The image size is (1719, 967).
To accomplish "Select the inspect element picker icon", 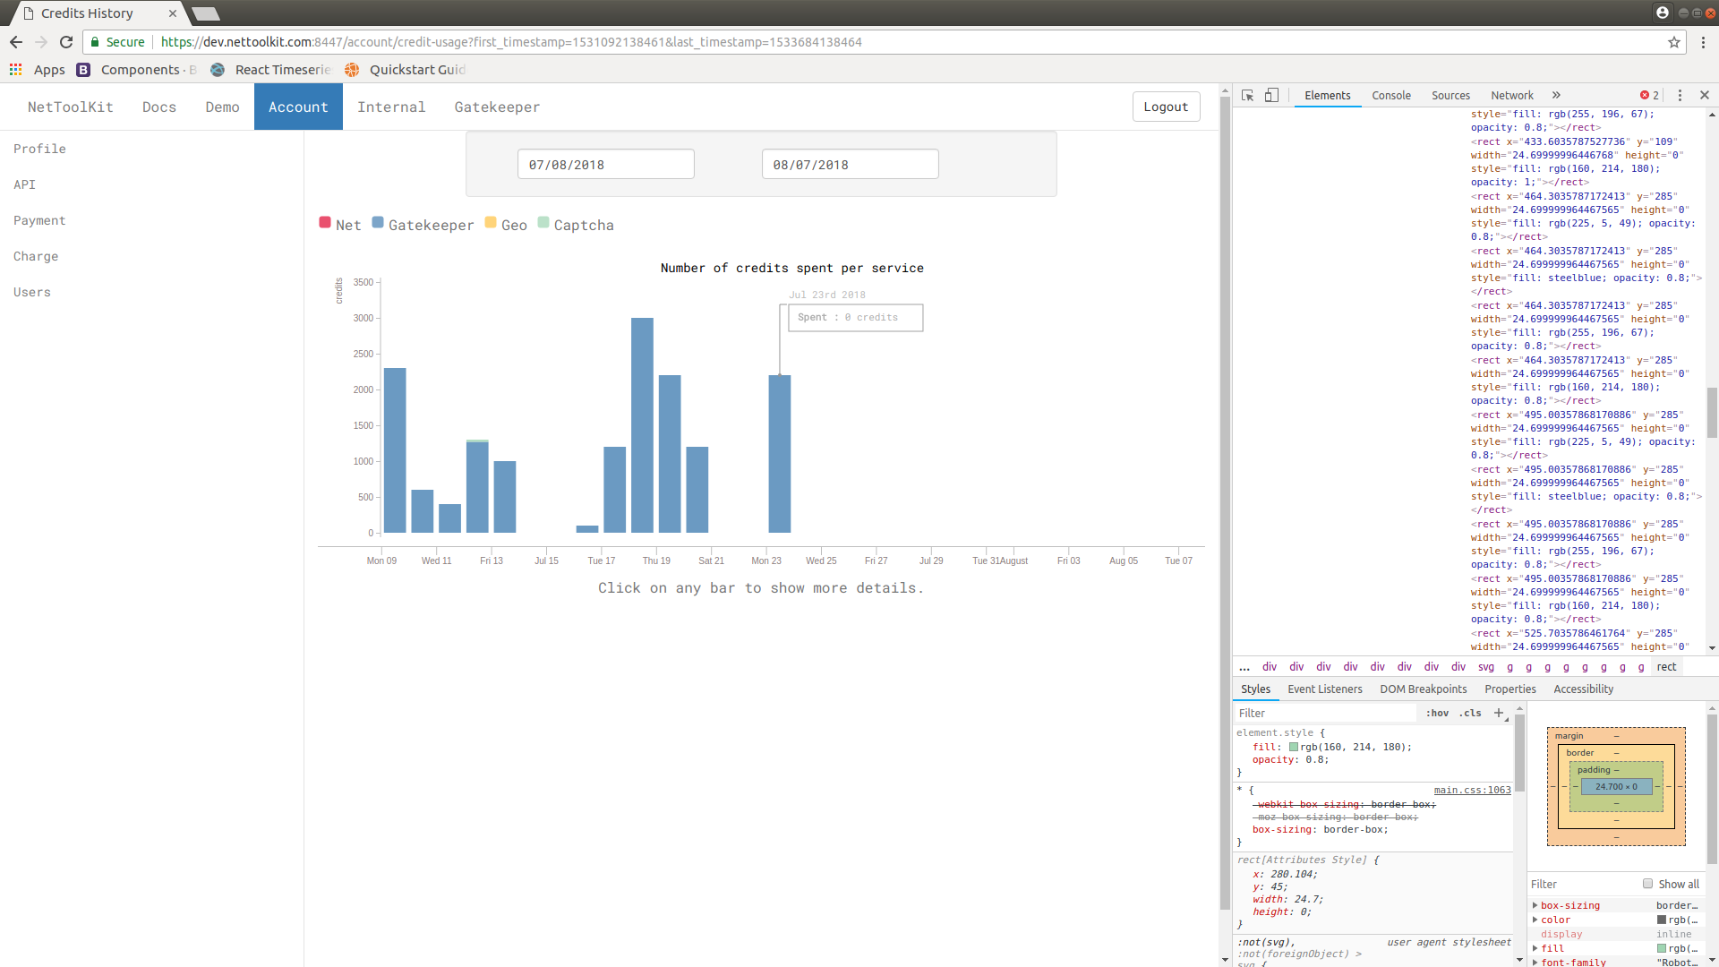I will point(1247,95).
